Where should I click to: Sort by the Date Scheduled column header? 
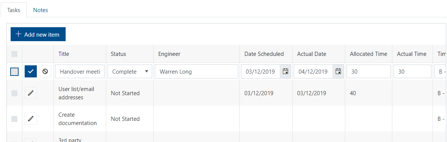tap(264, 54)
